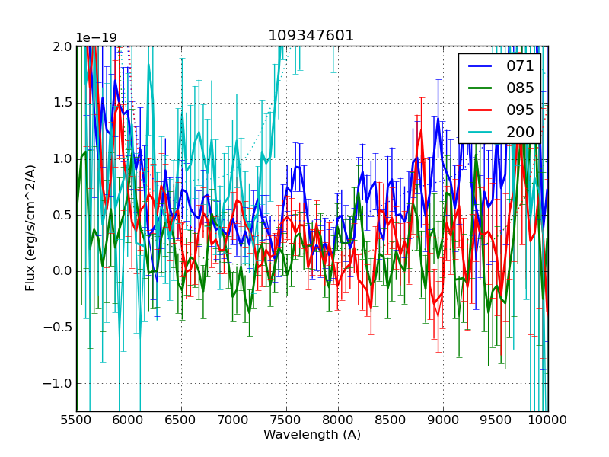Select the 0.0 y-axis tick label
Screen dimensions: 609x457
point(62,271)
